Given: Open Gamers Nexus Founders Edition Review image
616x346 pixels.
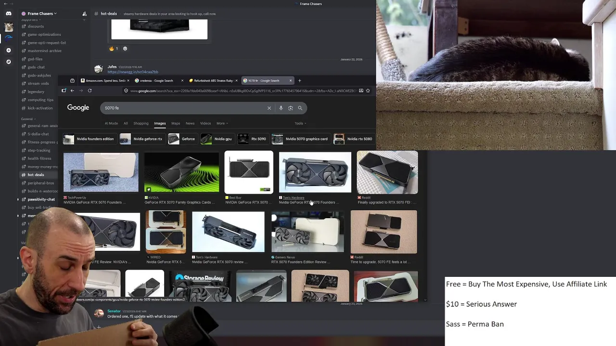Looking at the screenshot, I should click(x=308, y=232).
